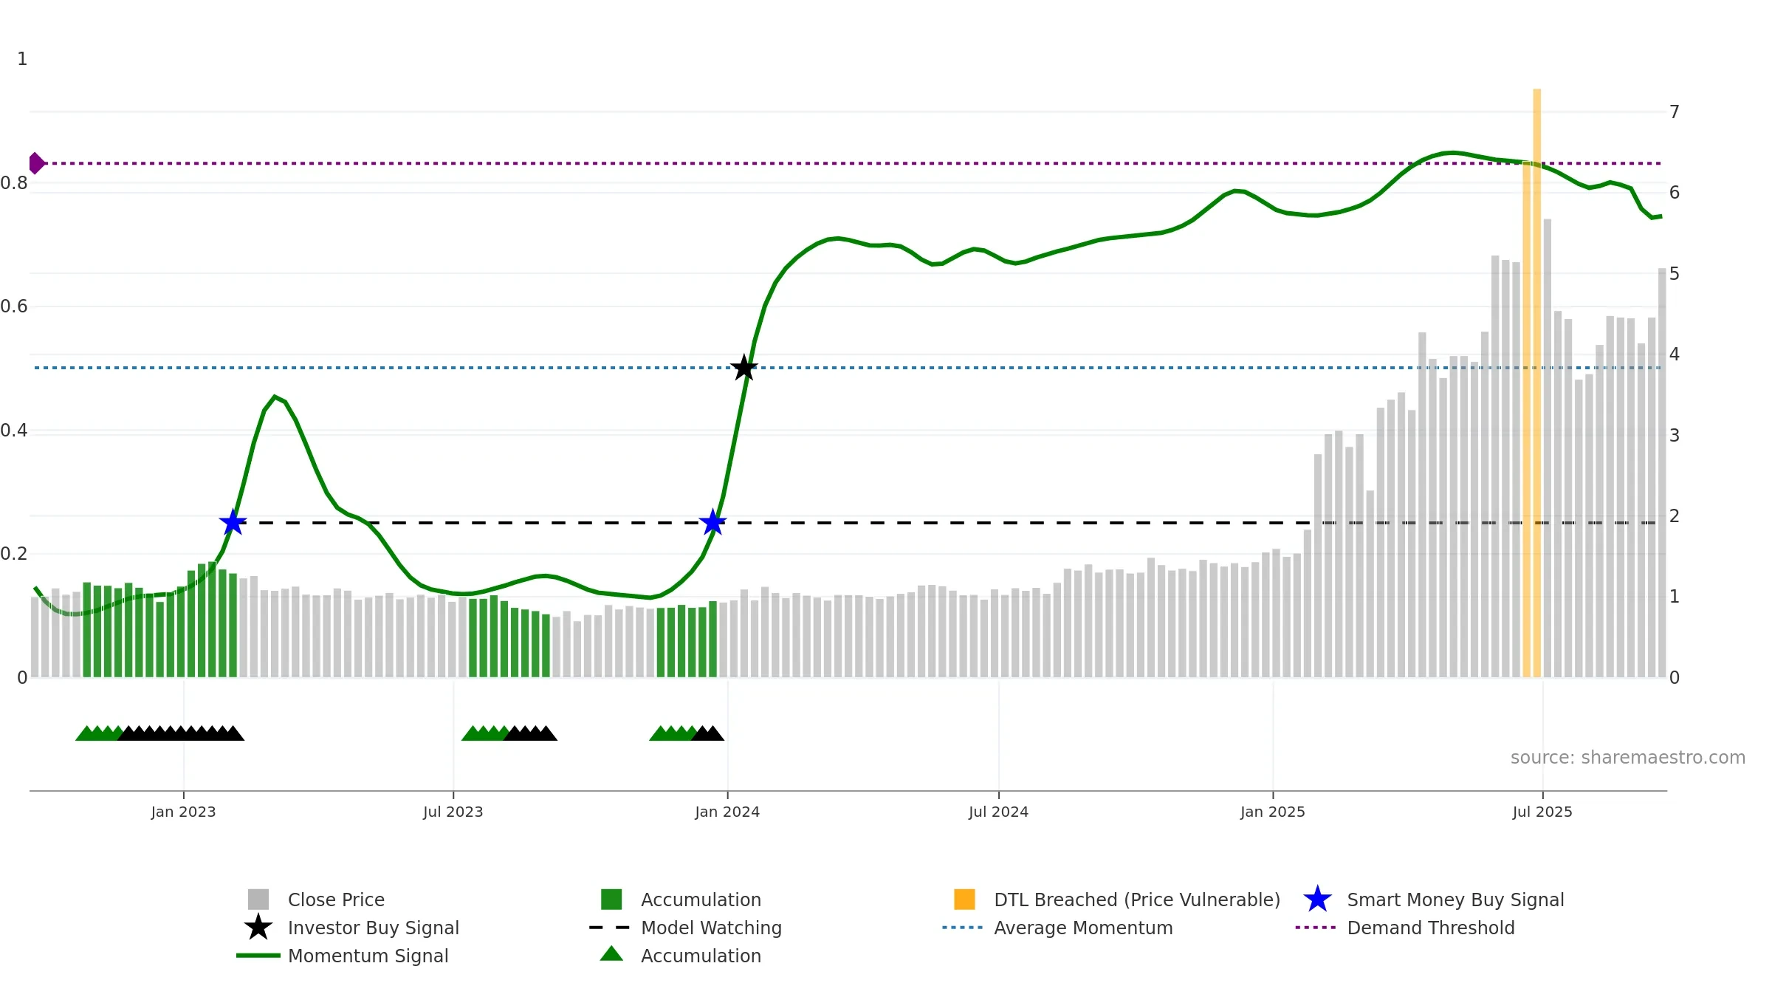
Task: Click the Jan 2023 axis label
Action: point(183,812)
